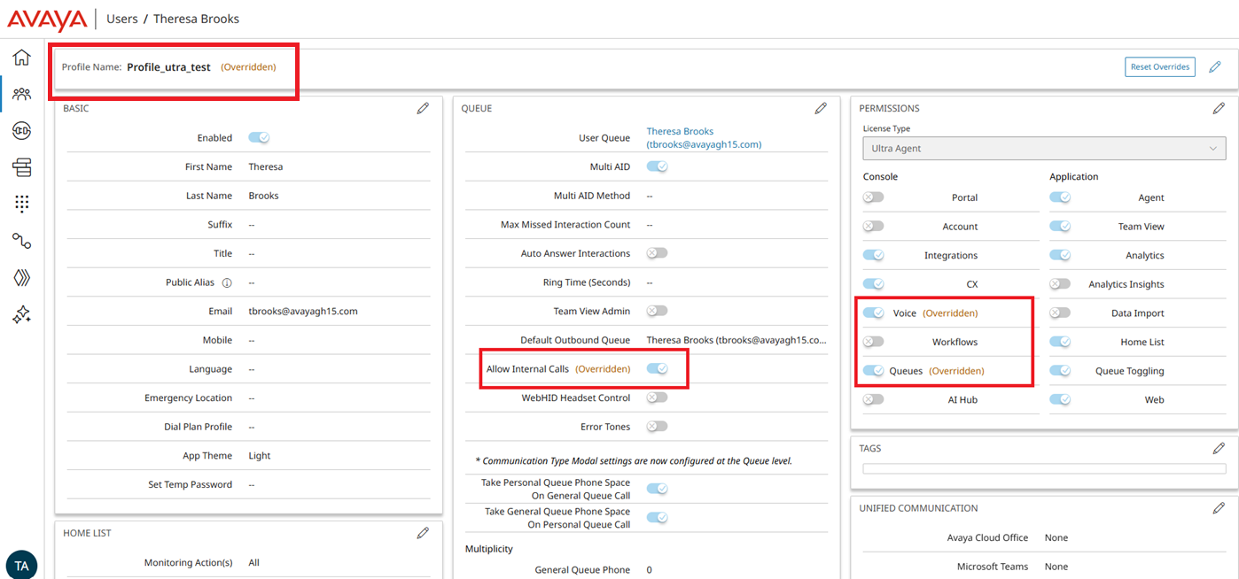This screenshot has height=579, width=1239.
Task: Open the sidebar AI sparkle icon
Action: point(21,314)
